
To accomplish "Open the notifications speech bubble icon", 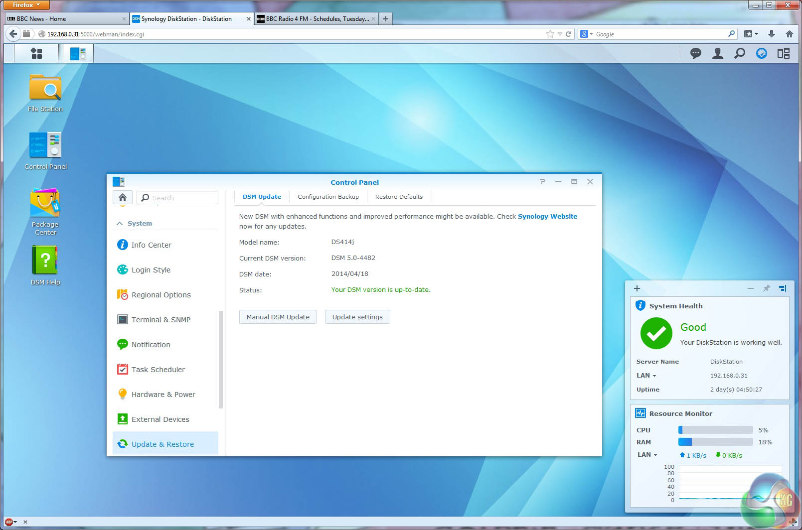I will coord(695,53).
